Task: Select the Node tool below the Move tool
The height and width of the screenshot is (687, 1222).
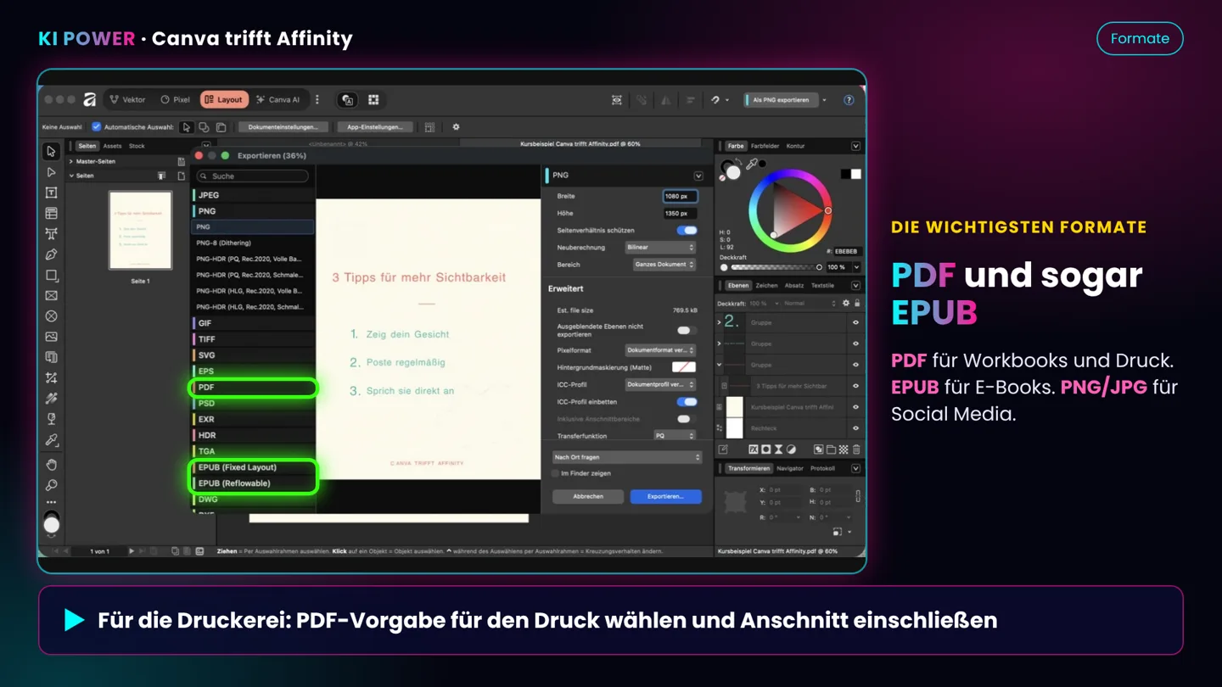Action: [51, 172]
